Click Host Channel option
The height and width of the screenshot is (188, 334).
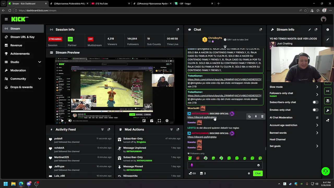(x=278, y=139)
